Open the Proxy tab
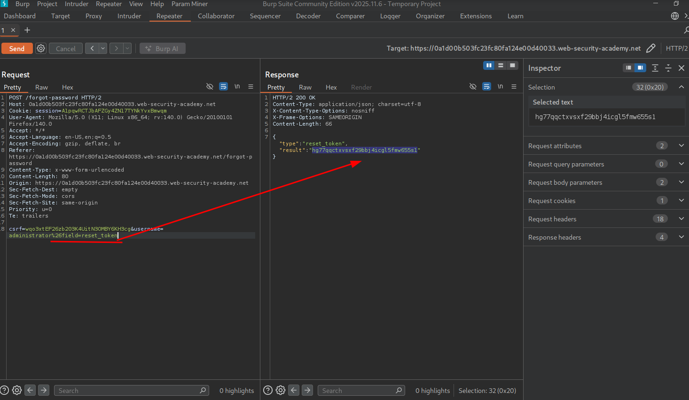Screen dimensions: 689x400 coord(94,16)
